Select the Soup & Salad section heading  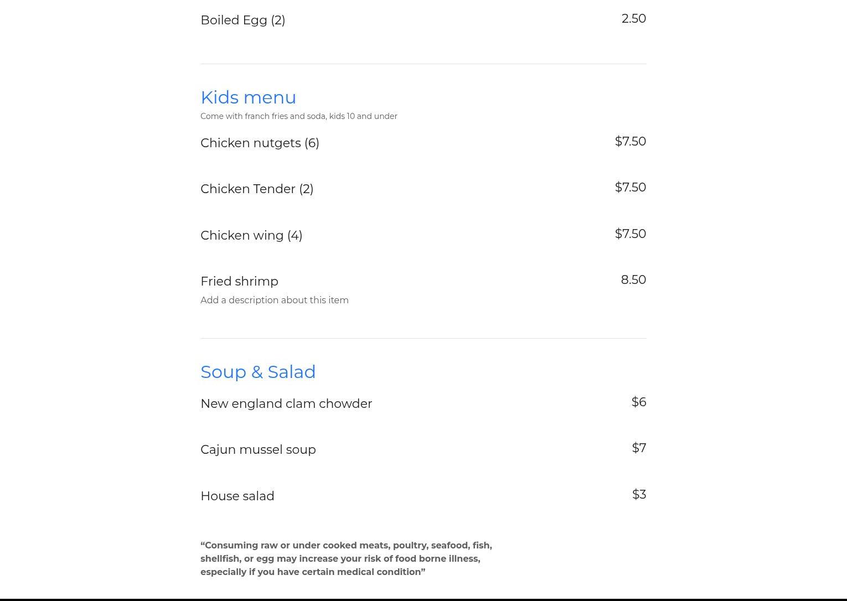click(258, 372)
